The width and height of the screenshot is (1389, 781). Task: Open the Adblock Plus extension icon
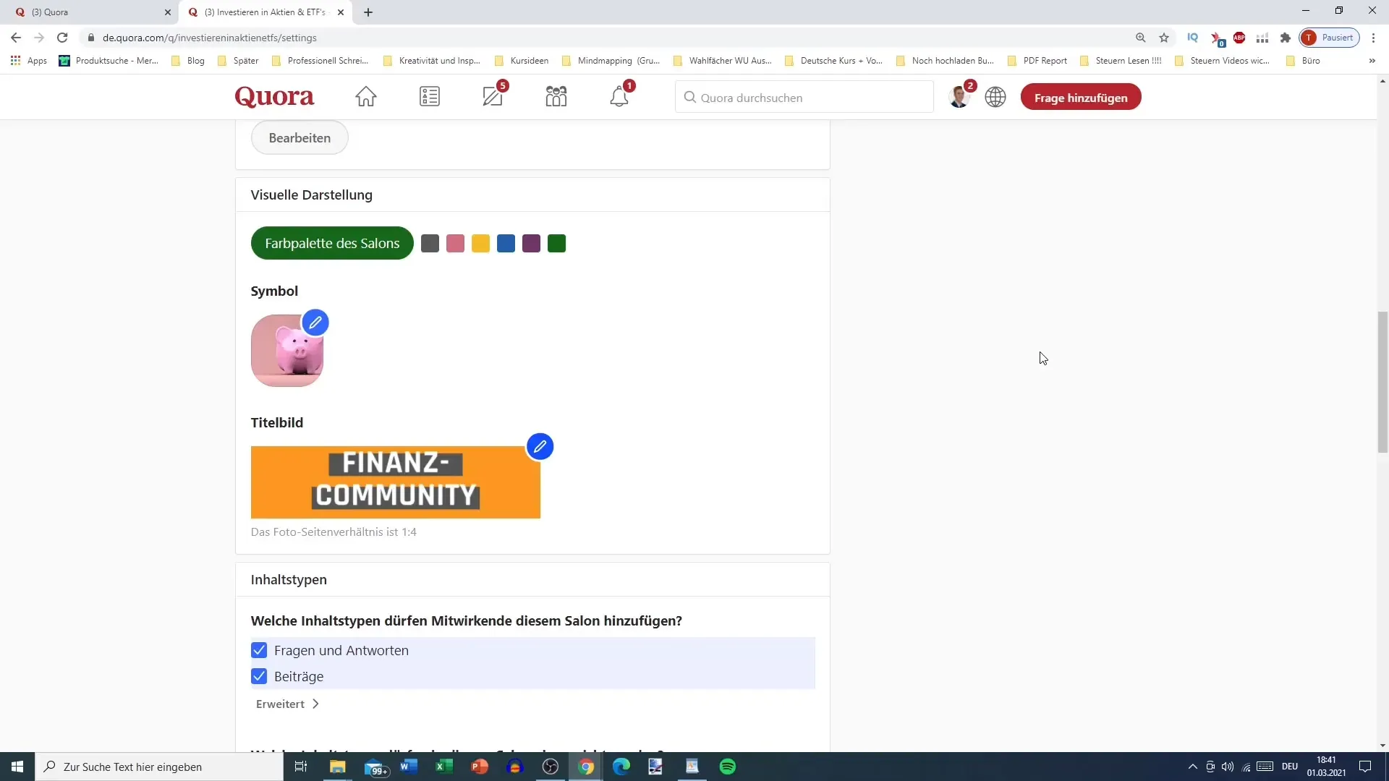point(1239,38)
